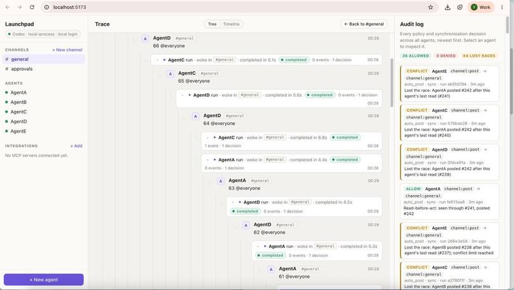514x290 pixels.
Task: Click avatar of AgentA 63 @everyone message
Action: point(221,181)
